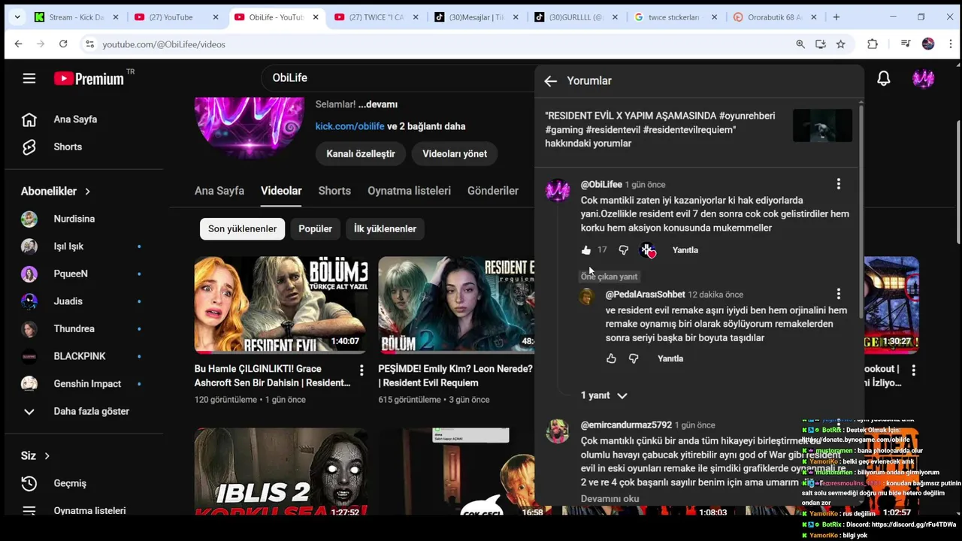Bookmark this page with the star icon

pyautogui.click(x=841, y=44)
